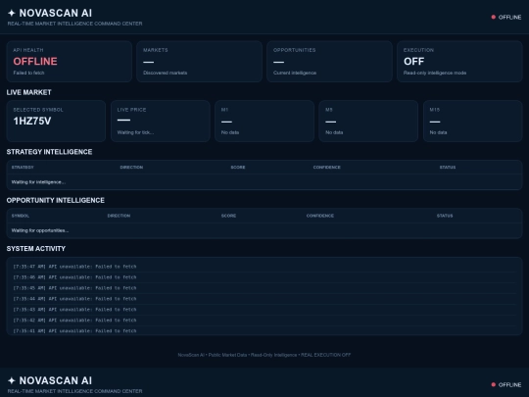Viewport: 529px width, 397px height.
Task: Select the 7:35:42 AM log entry
Action: pyautogui.click(x=264, y=320)
